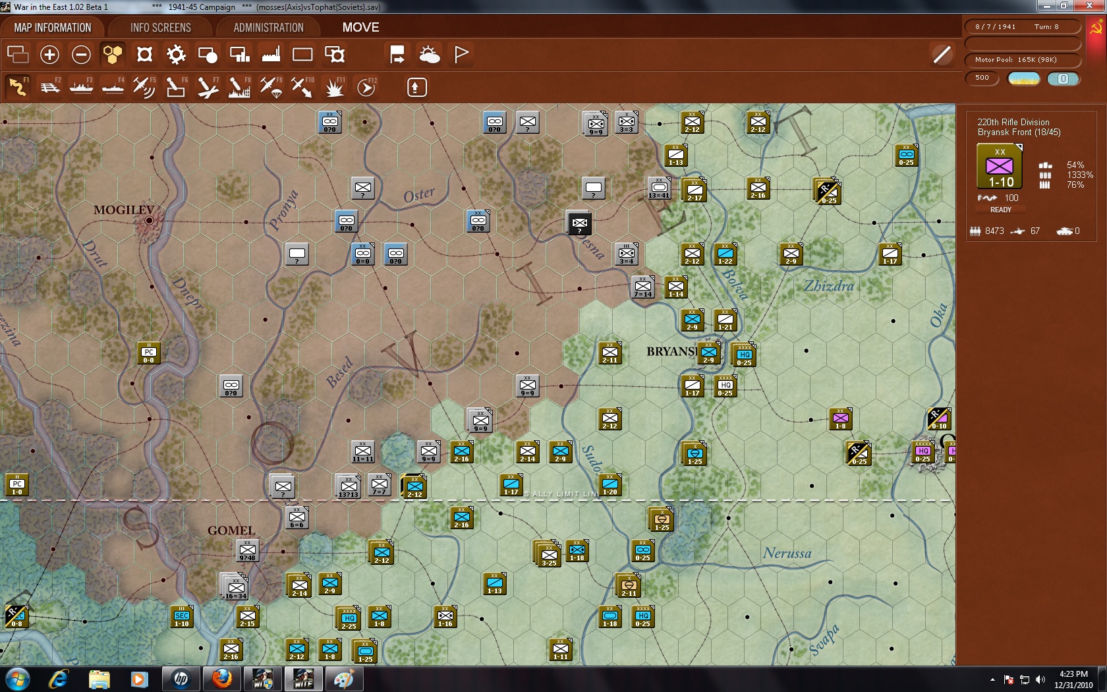1107x692 pixels.
Task: Click the Gomel city label
Action: click(231, 531)
